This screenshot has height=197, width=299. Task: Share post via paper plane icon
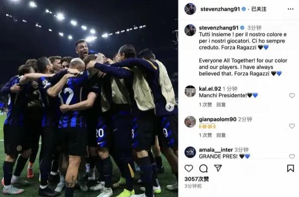point(218,168)
